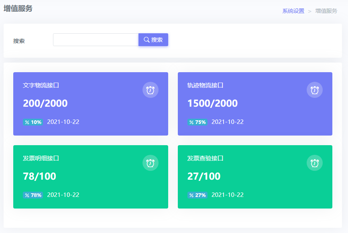Click alarm clock icon on 轨迹物流接口 card
Viewport: 348px width, 233px height.
315,90
